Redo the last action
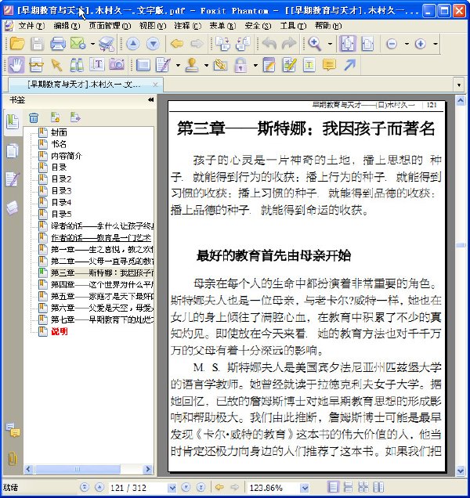 (x=289, y=44)
